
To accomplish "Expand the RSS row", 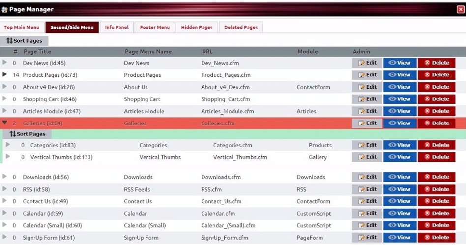I will [4, 189].
